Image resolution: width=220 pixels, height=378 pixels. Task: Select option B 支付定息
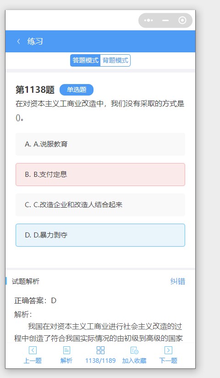[x=100, y=175]
